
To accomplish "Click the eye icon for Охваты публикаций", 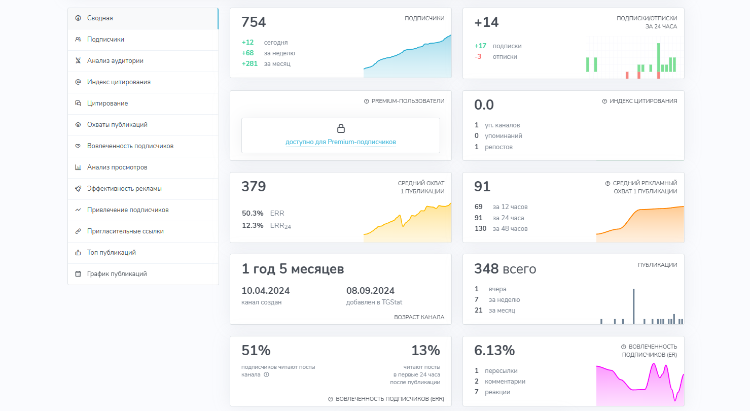I will (x=78, y=125).
